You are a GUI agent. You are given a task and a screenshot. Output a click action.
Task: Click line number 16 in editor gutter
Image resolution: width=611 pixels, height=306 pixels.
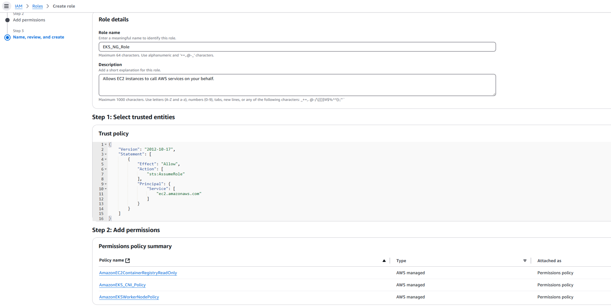click(101, 219)
